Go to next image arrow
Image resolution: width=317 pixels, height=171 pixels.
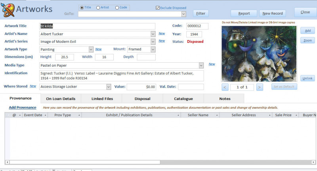point(260,87)
